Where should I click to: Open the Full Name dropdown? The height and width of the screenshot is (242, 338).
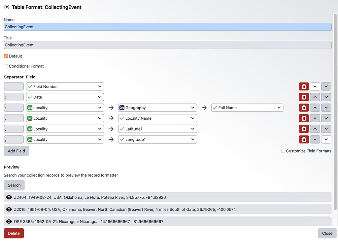coord(247,108)
